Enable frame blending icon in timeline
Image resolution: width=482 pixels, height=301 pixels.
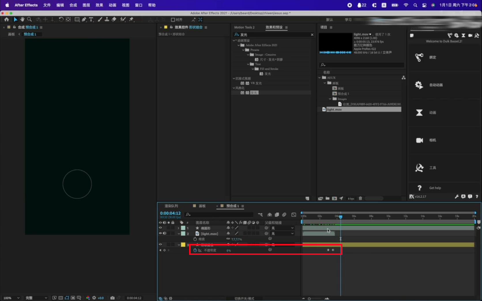277,215
